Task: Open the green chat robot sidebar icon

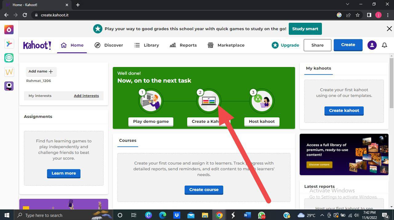Action: click(9, 58)
